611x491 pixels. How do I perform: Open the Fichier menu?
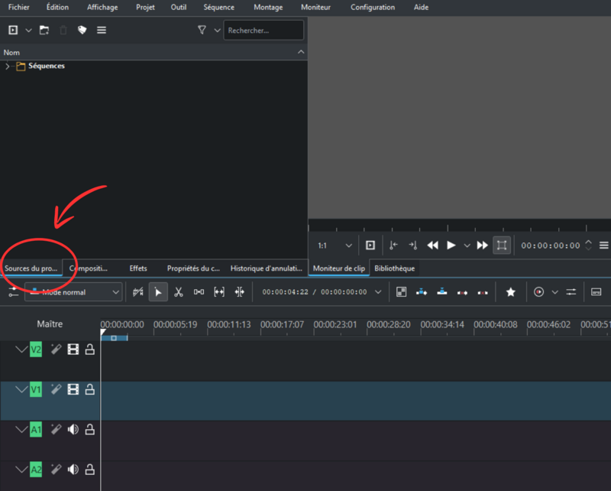18,7
